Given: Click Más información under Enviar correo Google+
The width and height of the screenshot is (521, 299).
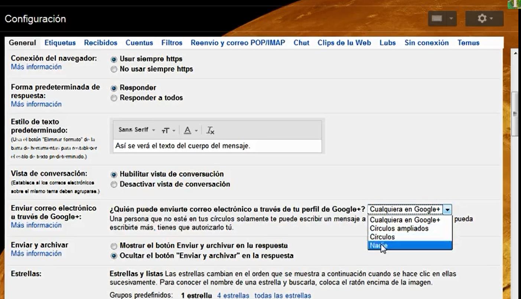Looking at the screenshot, I should pyautogui.click(x=36, y=225).
